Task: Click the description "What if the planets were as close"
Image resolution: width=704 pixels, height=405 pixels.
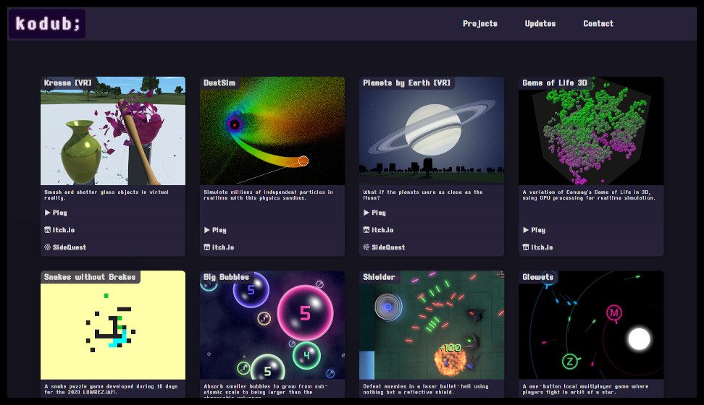Action: point(423,195)
